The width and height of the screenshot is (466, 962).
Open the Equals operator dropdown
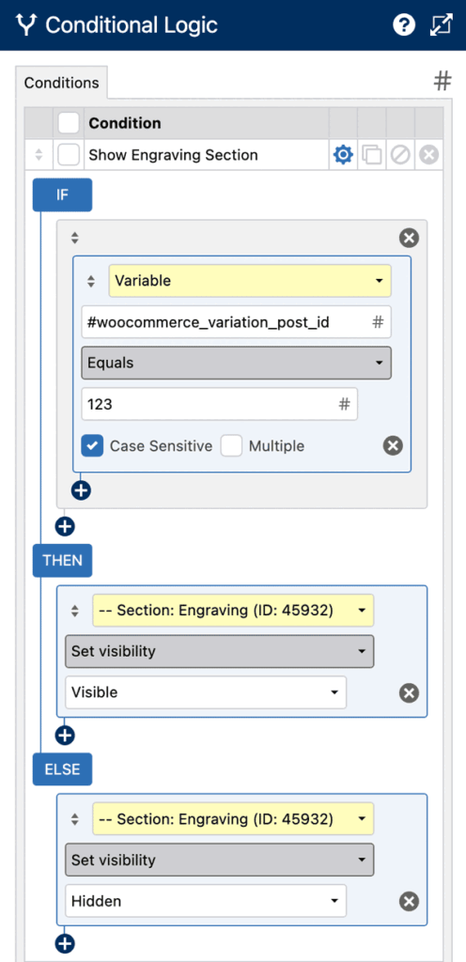coord(236,364)
